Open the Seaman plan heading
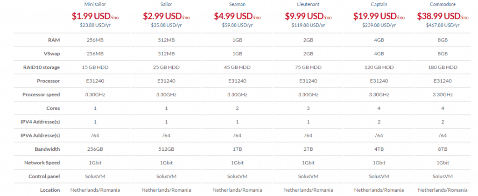Viewport: 478px width, 196px height. pos(237,5)
